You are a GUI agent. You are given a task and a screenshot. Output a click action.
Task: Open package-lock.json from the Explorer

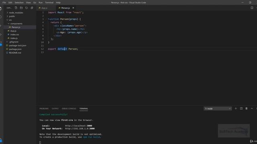click(x=17, y=45)
